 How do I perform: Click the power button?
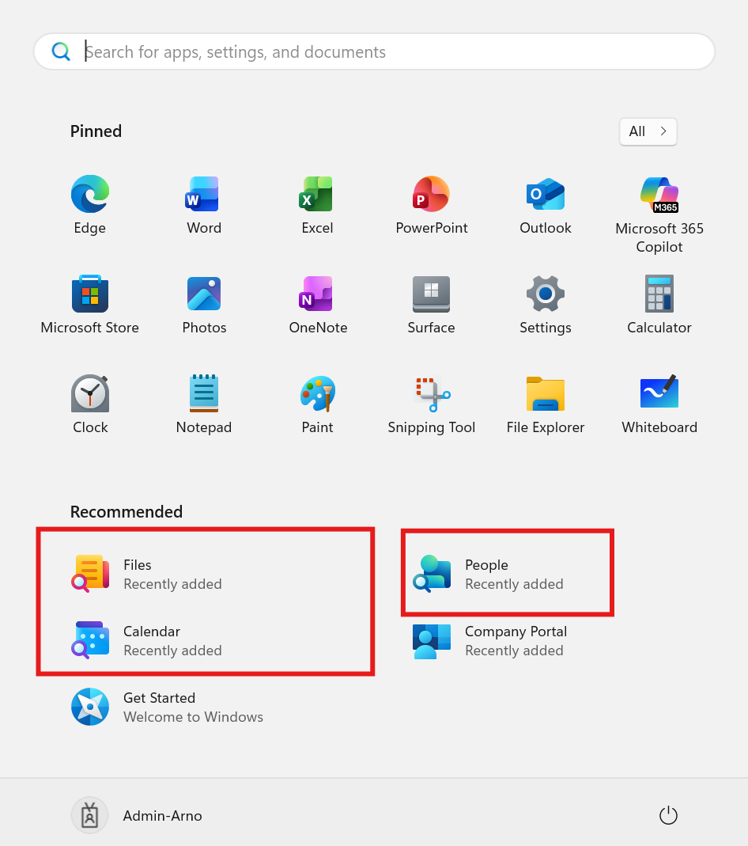click(x=668, y=815)
